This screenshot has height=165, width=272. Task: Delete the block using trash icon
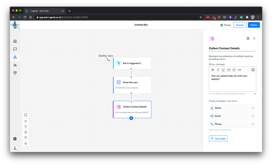(x=248, y=39)
